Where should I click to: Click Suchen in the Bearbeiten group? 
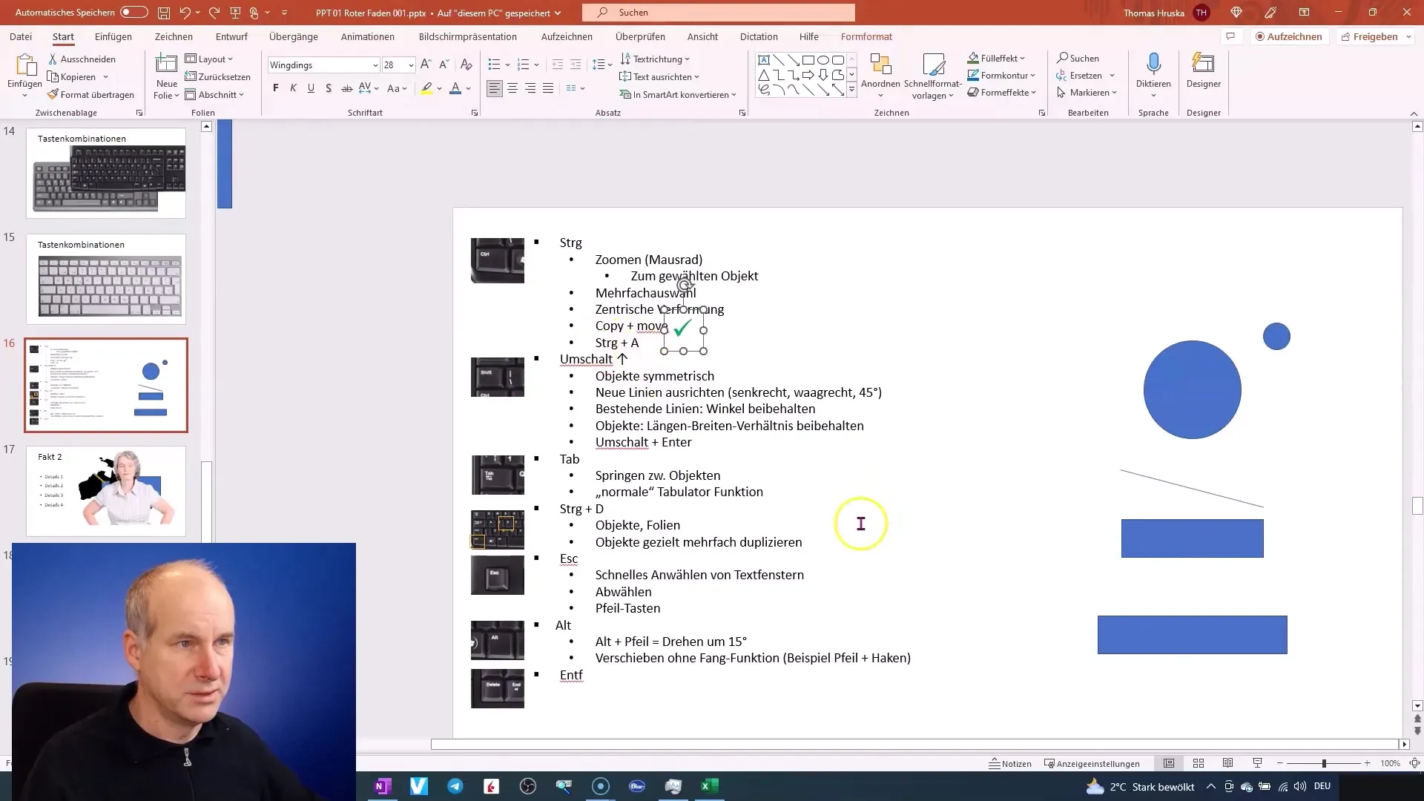(x=1078, y=58)
